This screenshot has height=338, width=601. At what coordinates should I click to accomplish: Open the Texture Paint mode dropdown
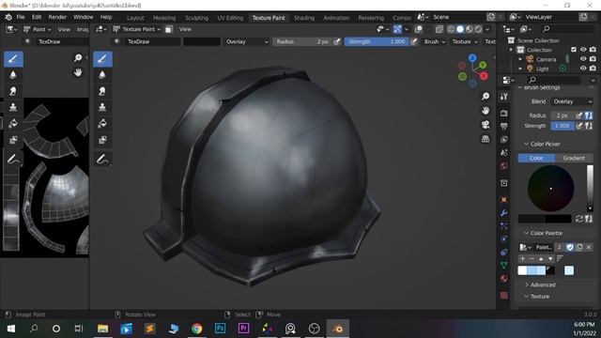137,29
